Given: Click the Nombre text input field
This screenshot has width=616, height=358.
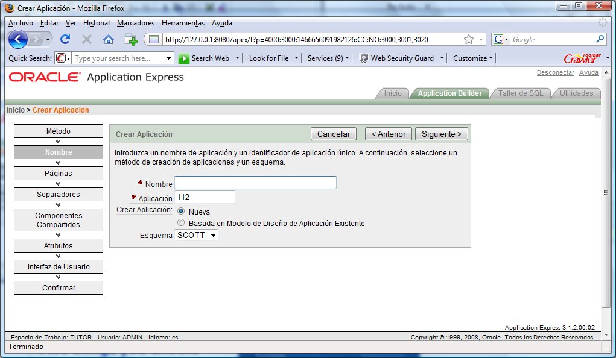Looking at the screenshot, I should pos(255,183).
